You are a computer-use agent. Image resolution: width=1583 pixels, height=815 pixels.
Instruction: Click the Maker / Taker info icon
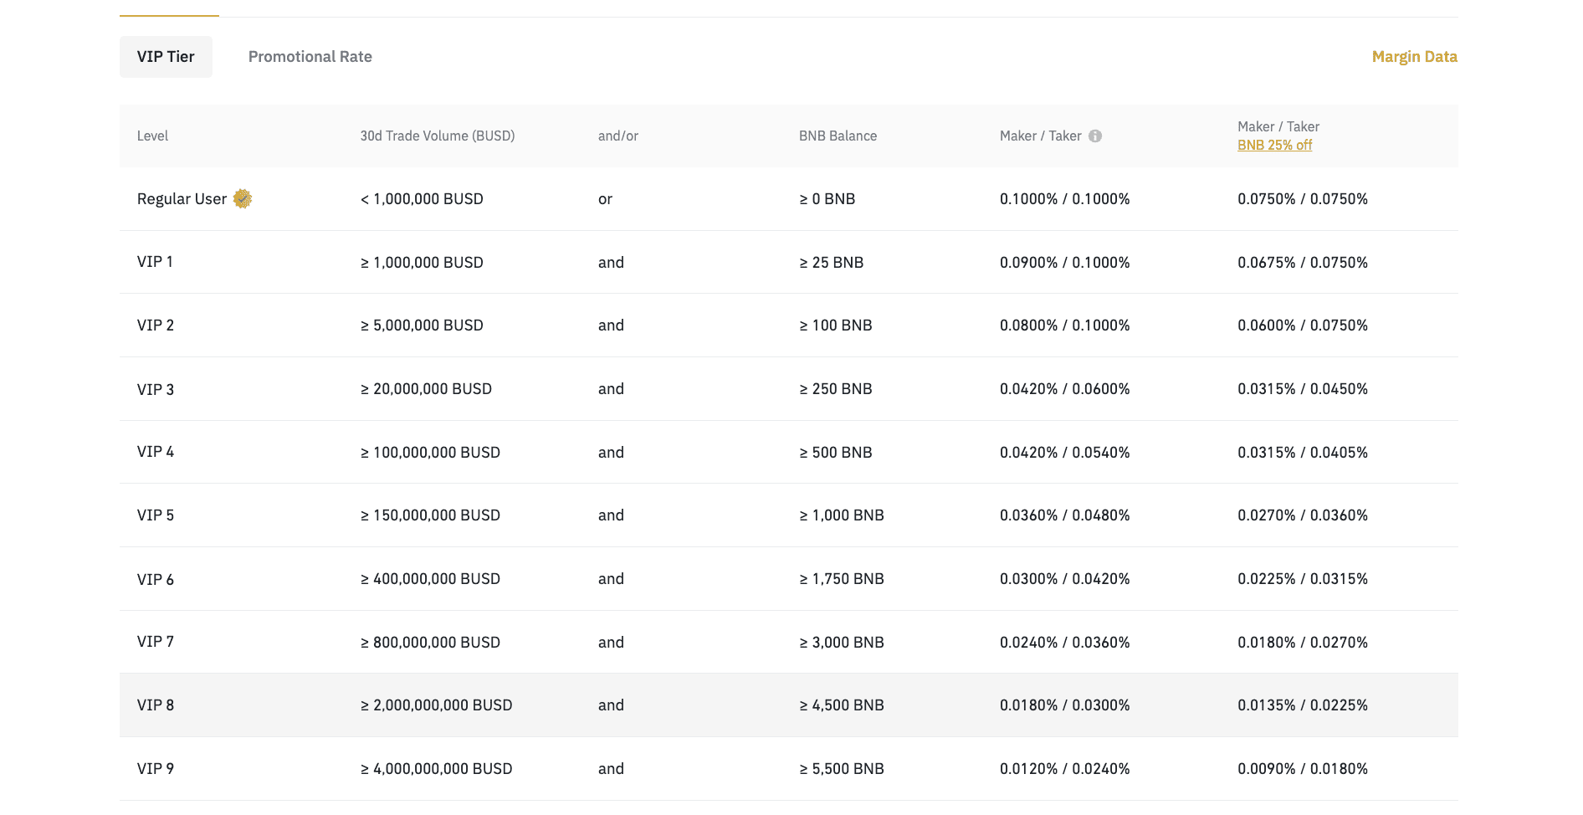(1094, 136)
